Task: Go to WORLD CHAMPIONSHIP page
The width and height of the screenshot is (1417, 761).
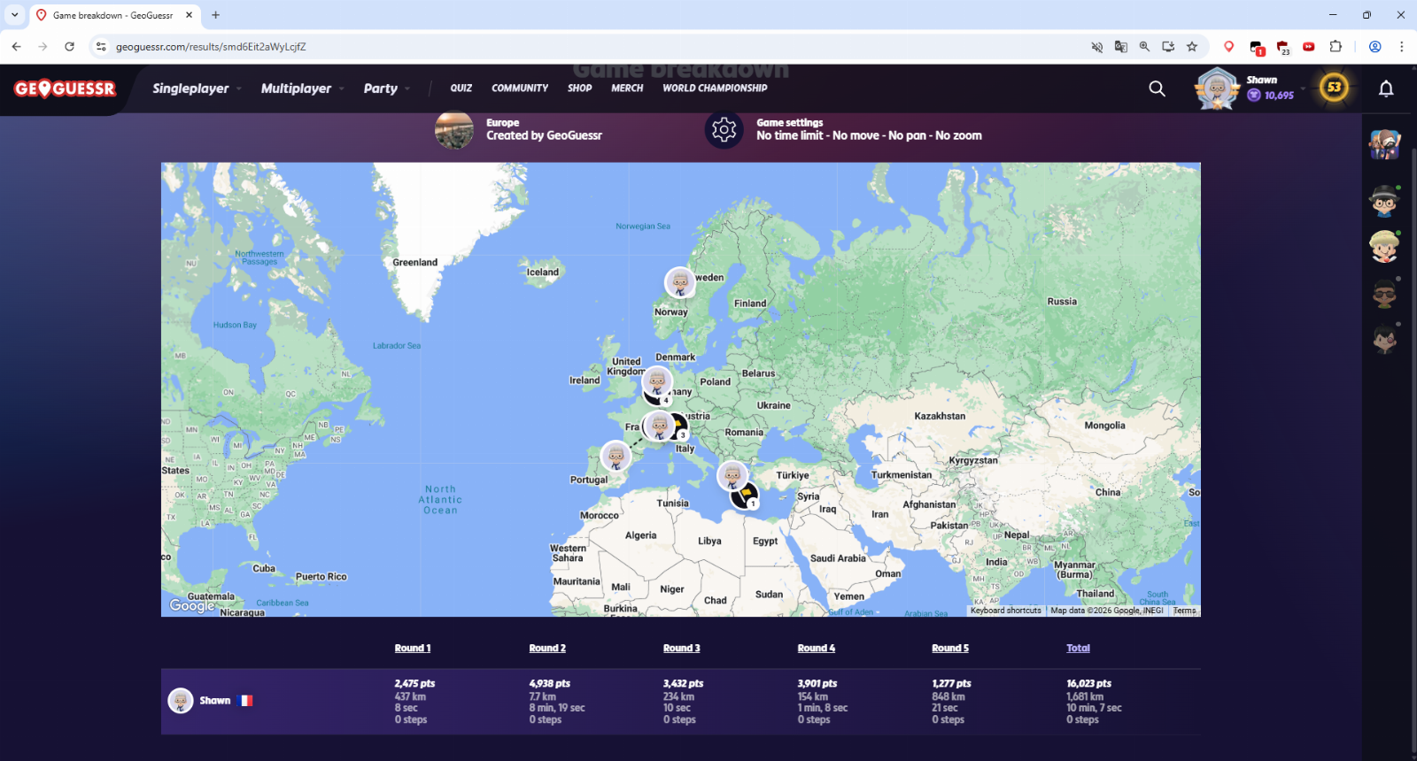Action: (x=715, y=88)
